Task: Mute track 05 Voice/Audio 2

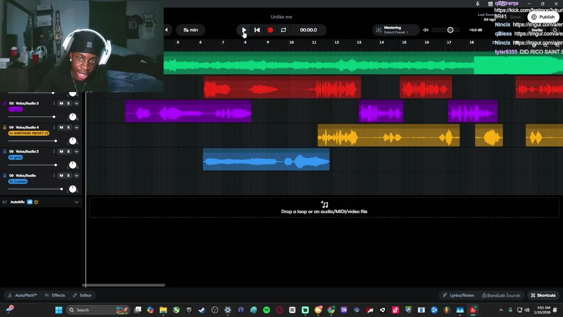Action: click(61, 151)
